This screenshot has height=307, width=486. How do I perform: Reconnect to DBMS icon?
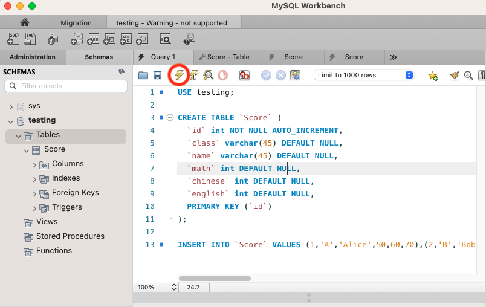pyautogui.click(x=189, y=39)
